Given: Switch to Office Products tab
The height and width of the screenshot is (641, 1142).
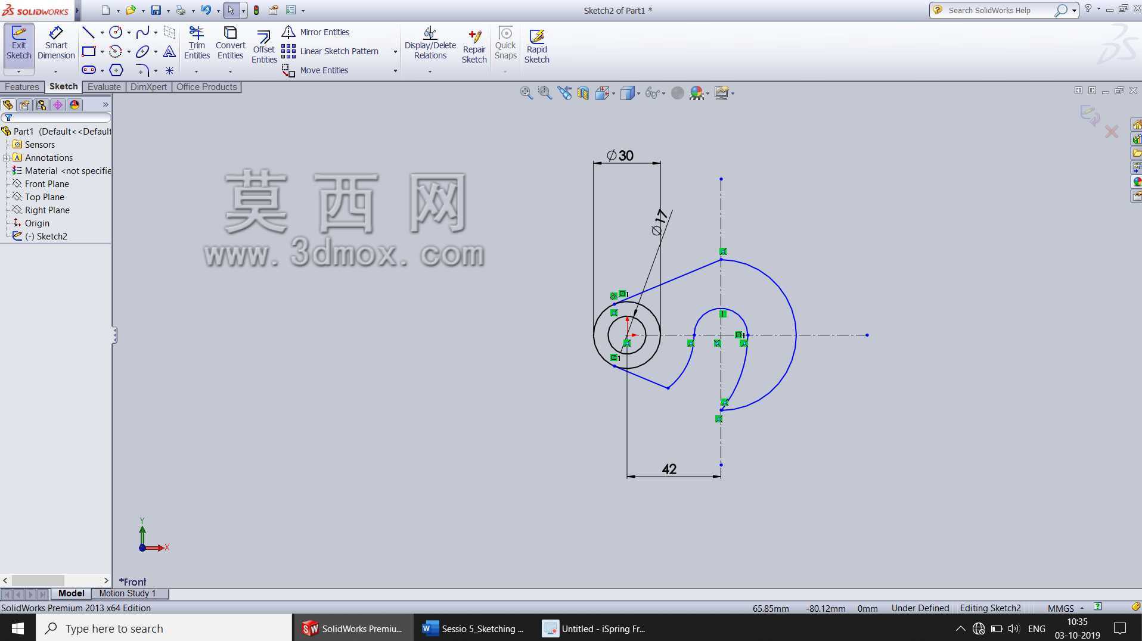Looking at the screenshot, I should pyautogui.click(x=206, y=87).
